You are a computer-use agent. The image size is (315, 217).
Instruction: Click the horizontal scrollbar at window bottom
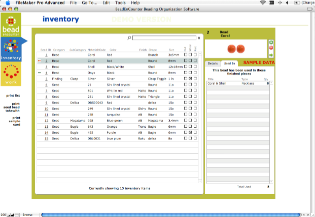[x=171, y=215]
